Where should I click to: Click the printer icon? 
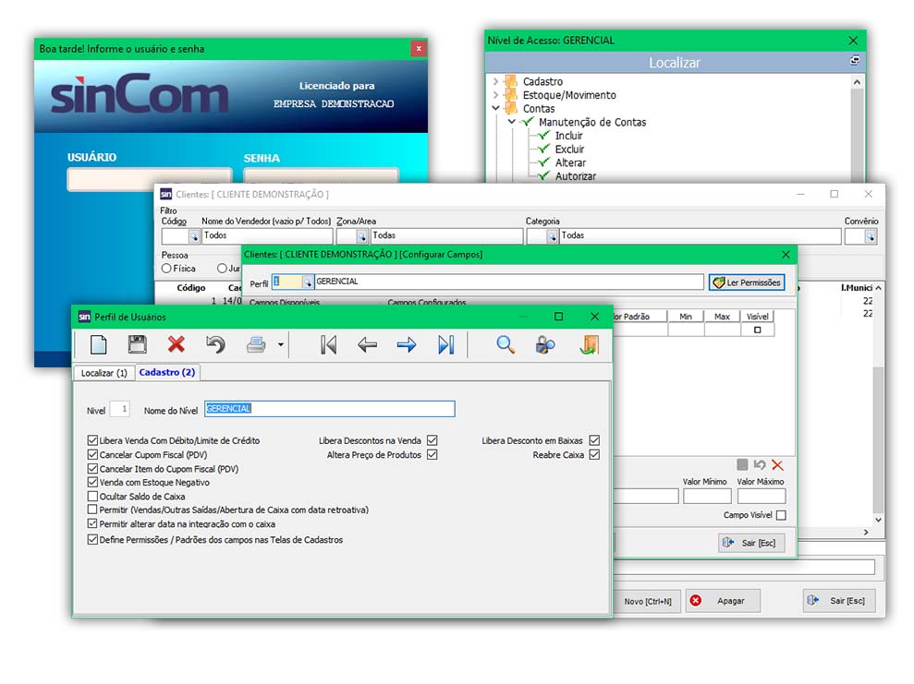tap(255, 344)
